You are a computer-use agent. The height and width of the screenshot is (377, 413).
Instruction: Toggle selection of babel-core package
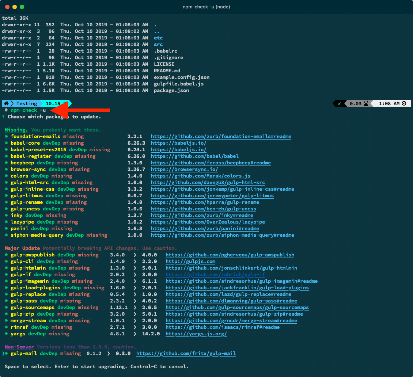pos(6,143)
